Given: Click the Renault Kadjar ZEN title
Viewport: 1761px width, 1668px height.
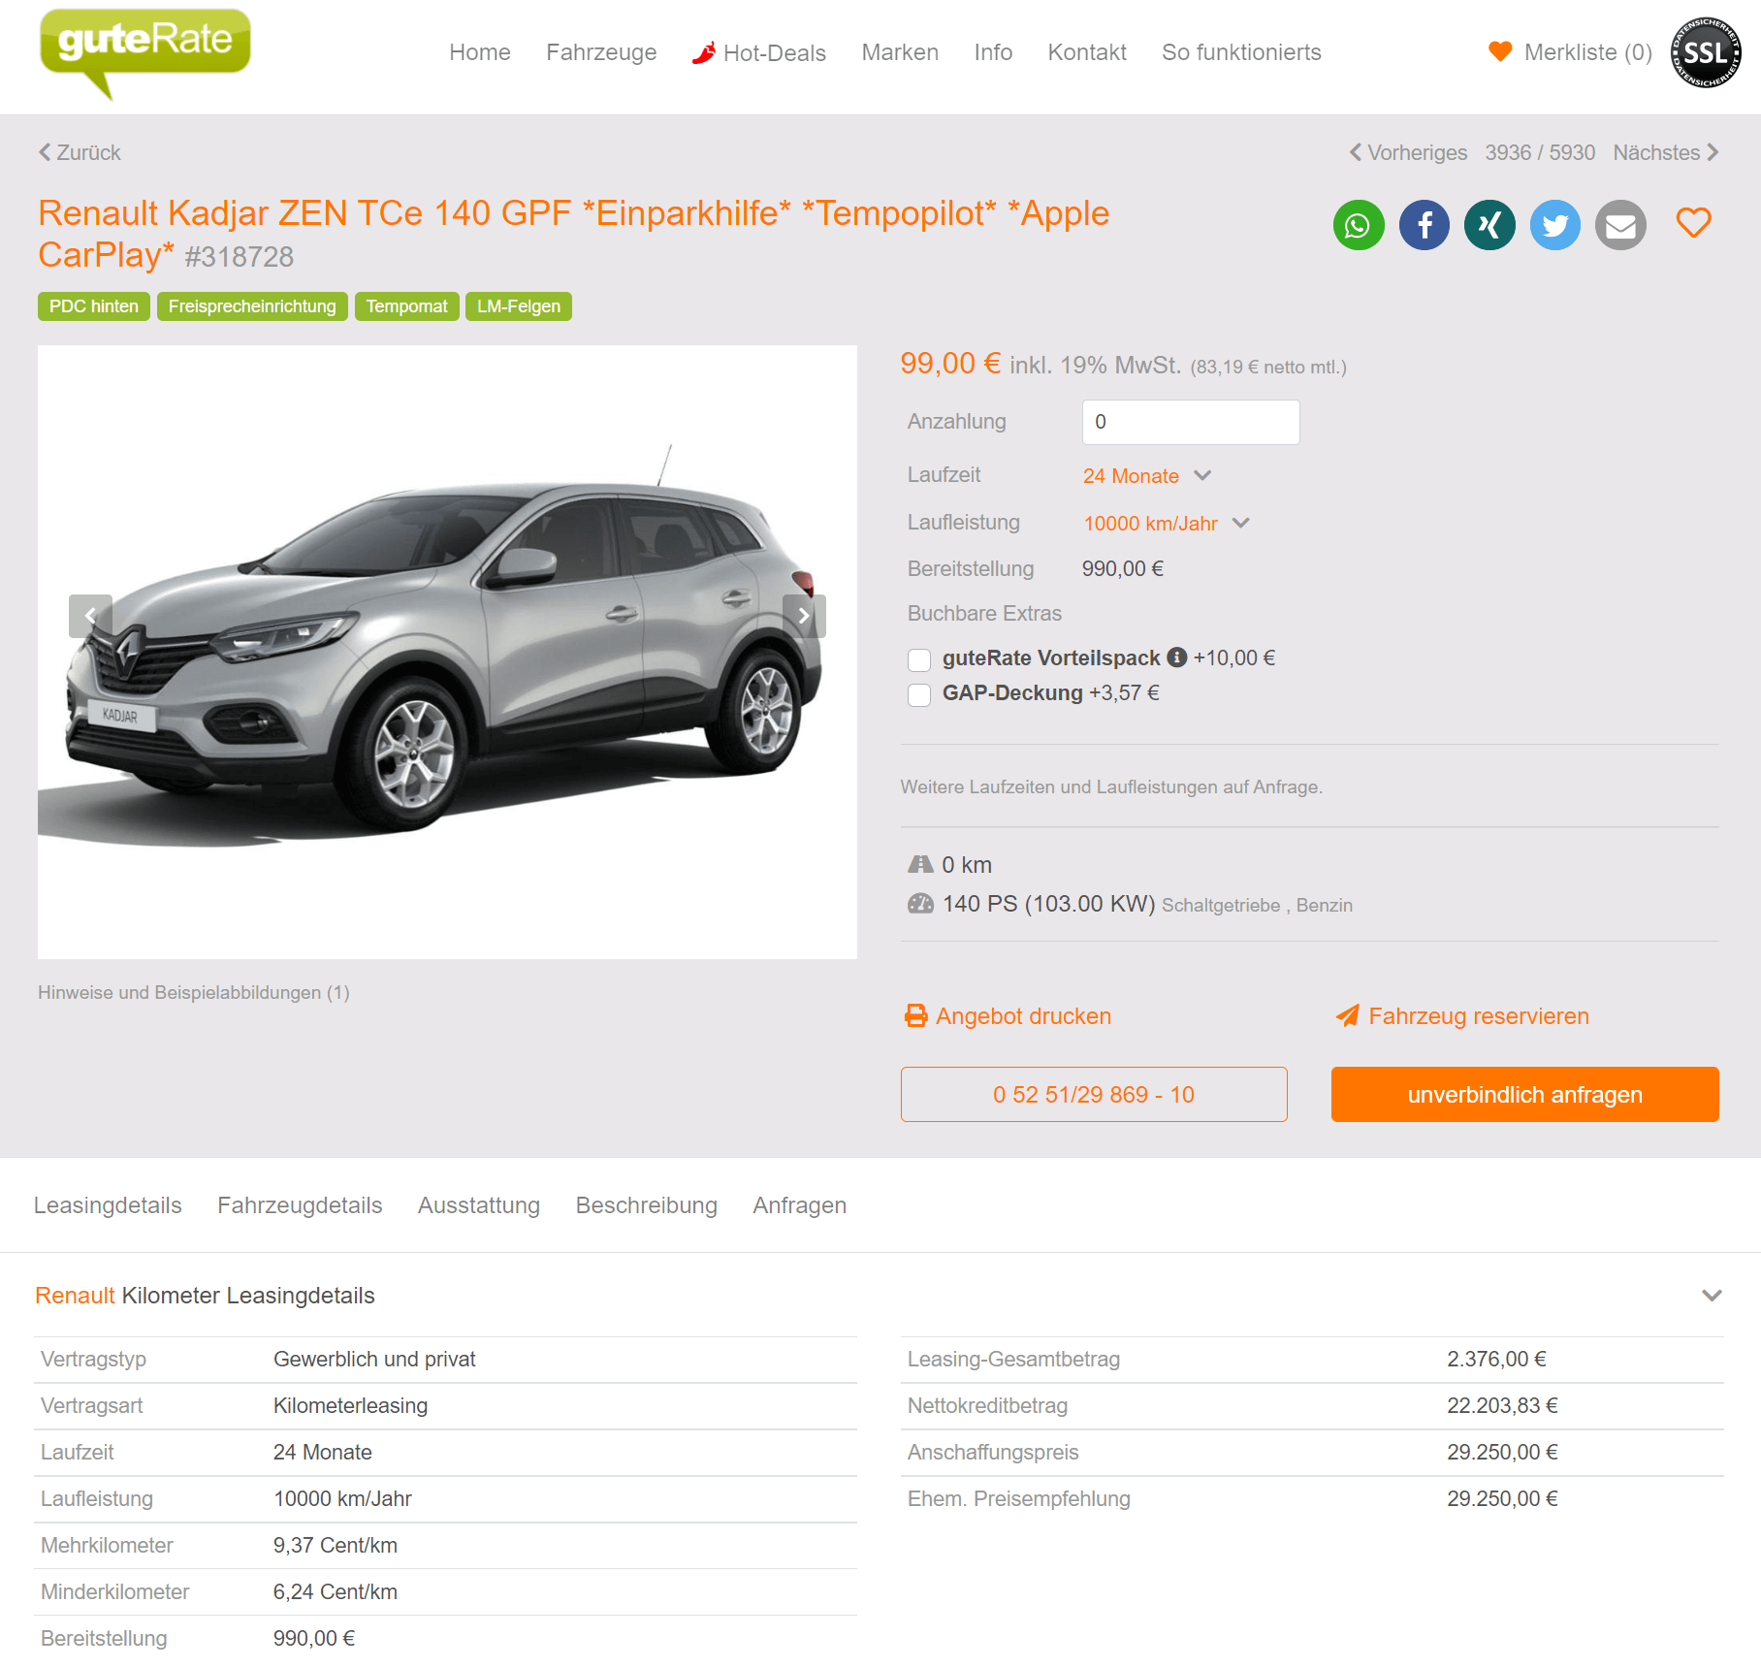Looking at the screenshot, I should 573,234.
